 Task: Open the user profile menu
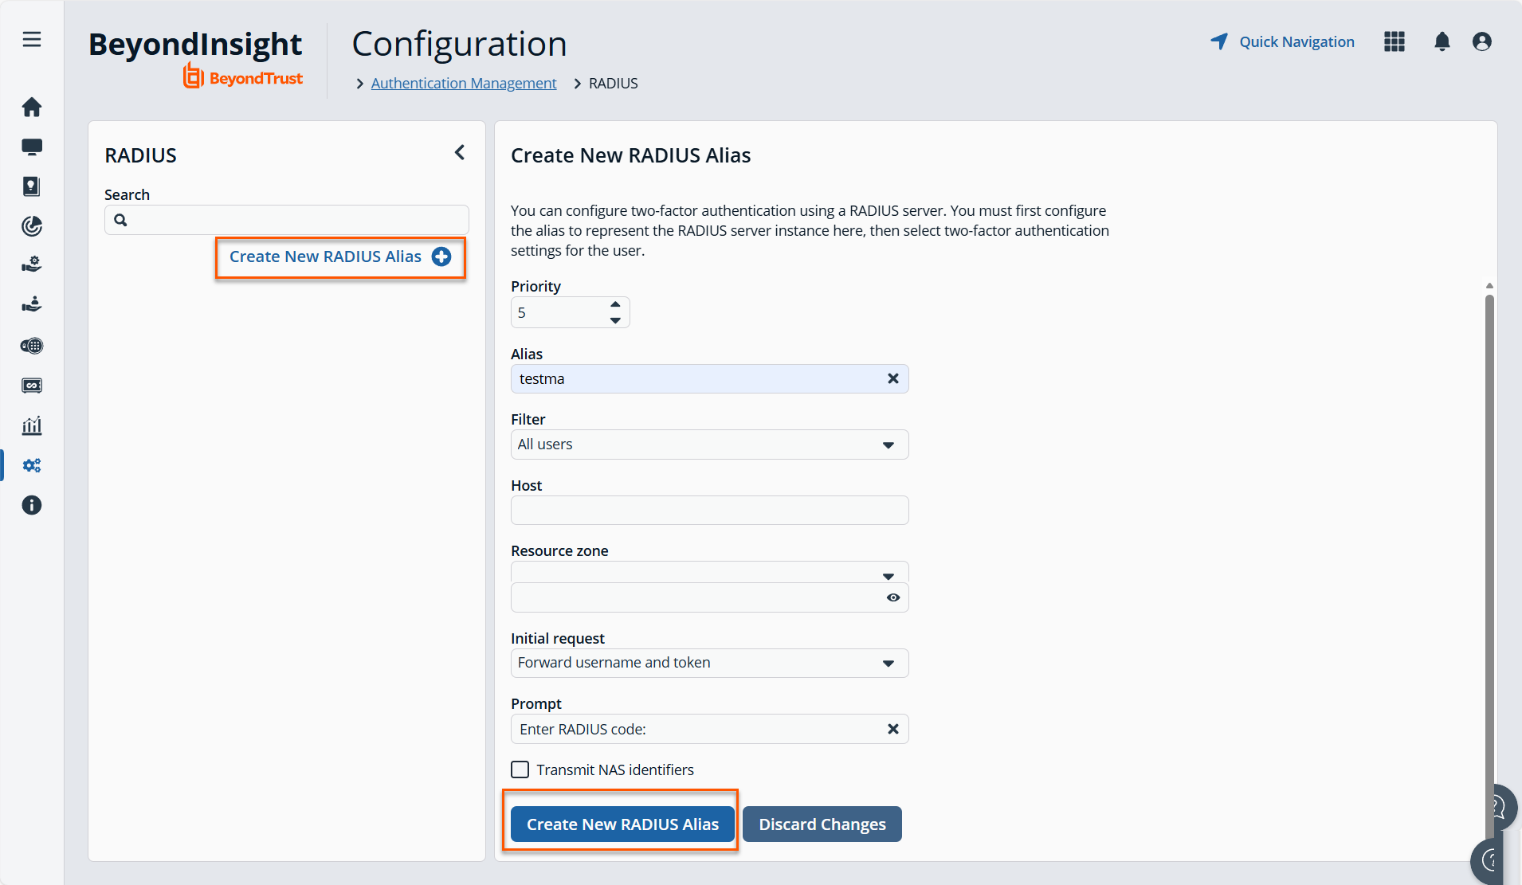(1482, 41)
